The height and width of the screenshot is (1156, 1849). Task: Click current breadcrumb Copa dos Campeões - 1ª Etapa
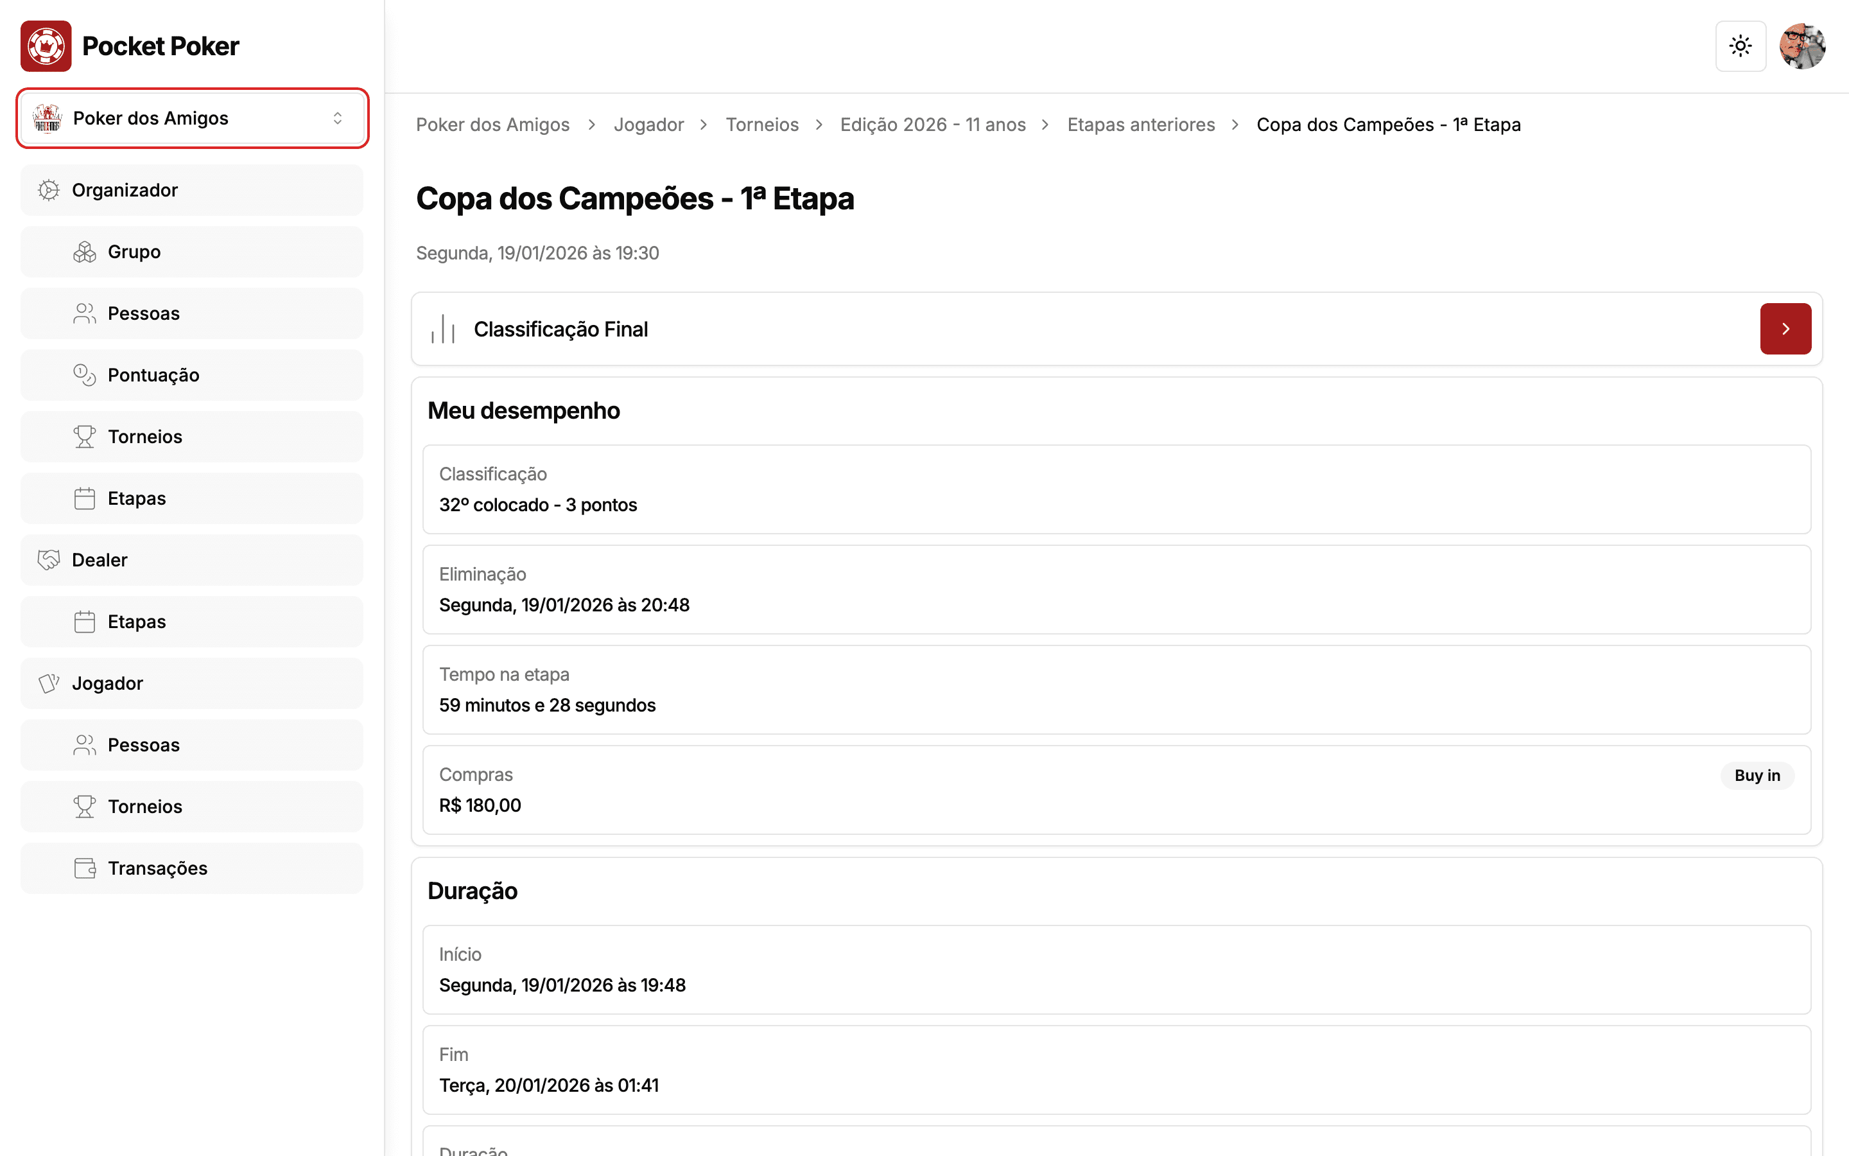[x=1388, y=125]
